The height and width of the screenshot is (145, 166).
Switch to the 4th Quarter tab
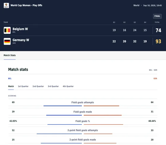[68, 86]
